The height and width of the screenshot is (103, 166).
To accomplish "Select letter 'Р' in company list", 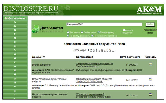I will click(15, 87).
